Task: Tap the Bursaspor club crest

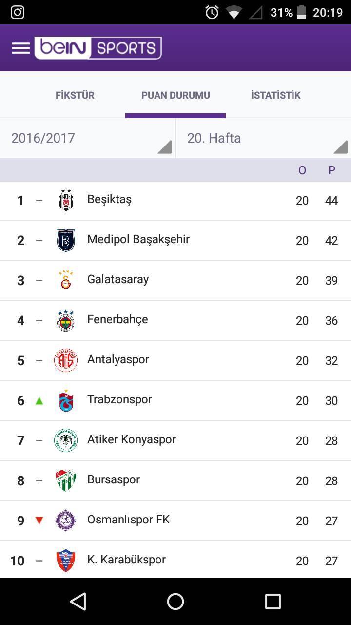Action: (x=66, y=480)
